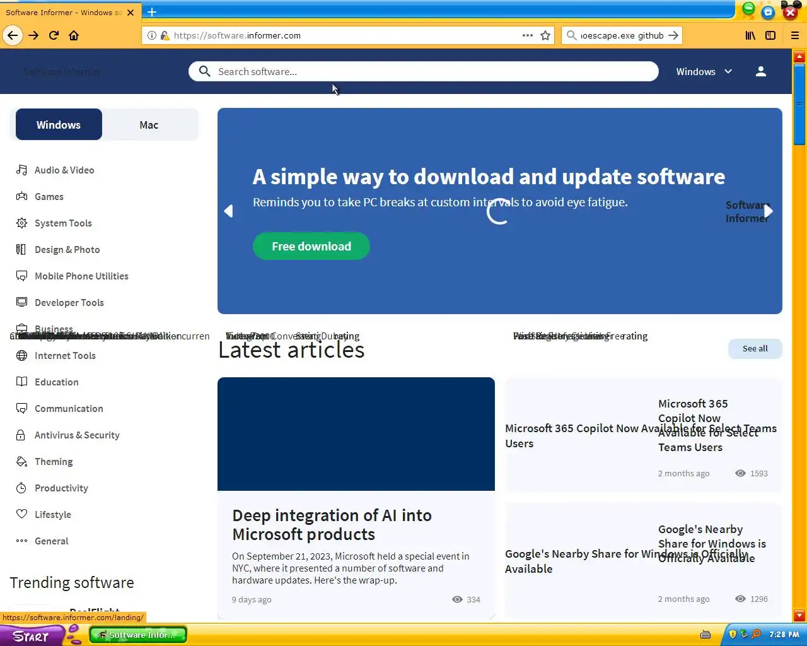Submit the browser search with the arrow
Viewport: 807px width, 646px height.
click(x=673, y=35)
